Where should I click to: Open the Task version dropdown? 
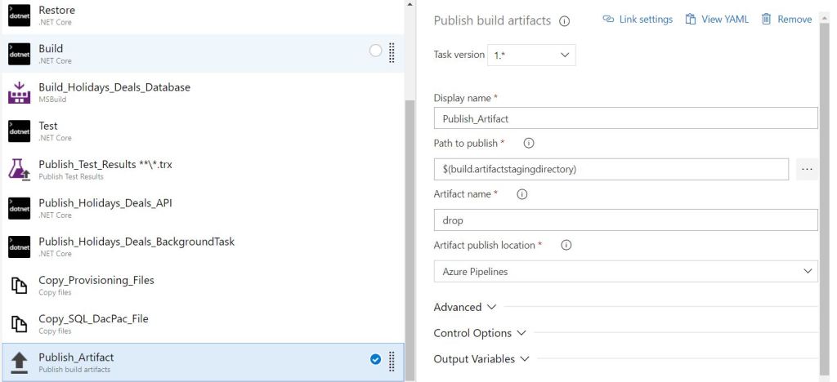coord(531,55)
